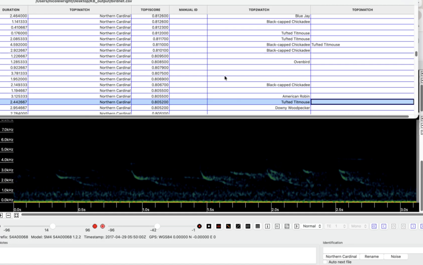Click into the Identification text field

click(373, 250)
